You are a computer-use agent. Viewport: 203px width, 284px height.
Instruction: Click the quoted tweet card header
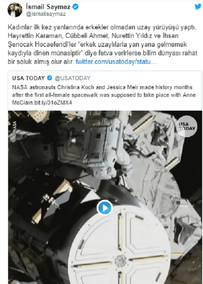51,78
